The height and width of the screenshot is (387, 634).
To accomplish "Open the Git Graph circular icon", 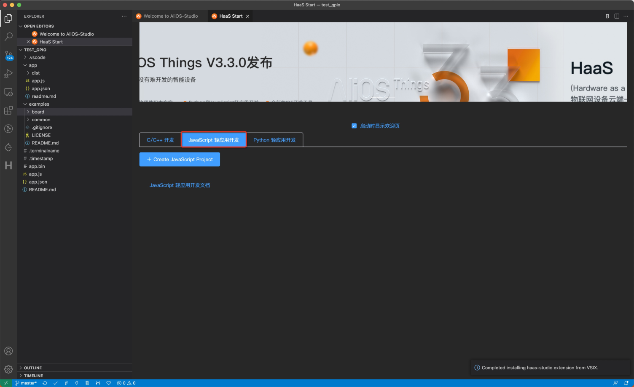I will [x=8, y=128].
